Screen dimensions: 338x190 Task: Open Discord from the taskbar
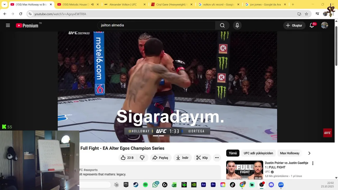tap(271, 185)
